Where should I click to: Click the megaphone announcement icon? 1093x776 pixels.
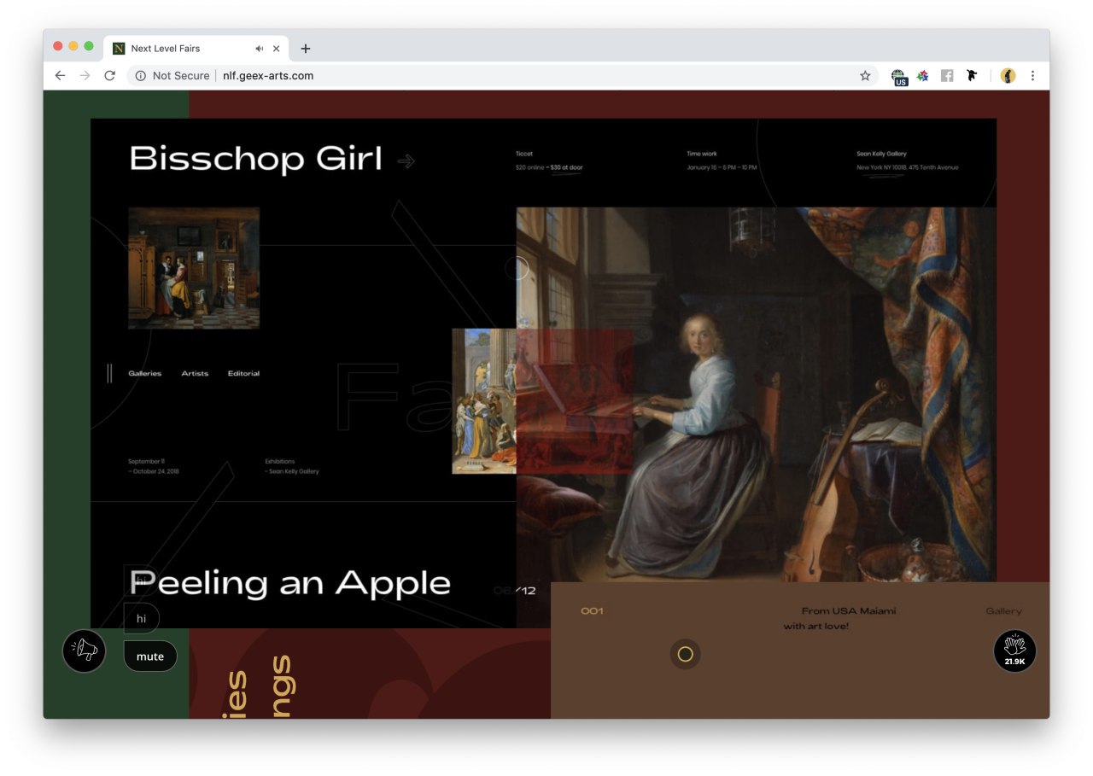click(x=85, y=651)
